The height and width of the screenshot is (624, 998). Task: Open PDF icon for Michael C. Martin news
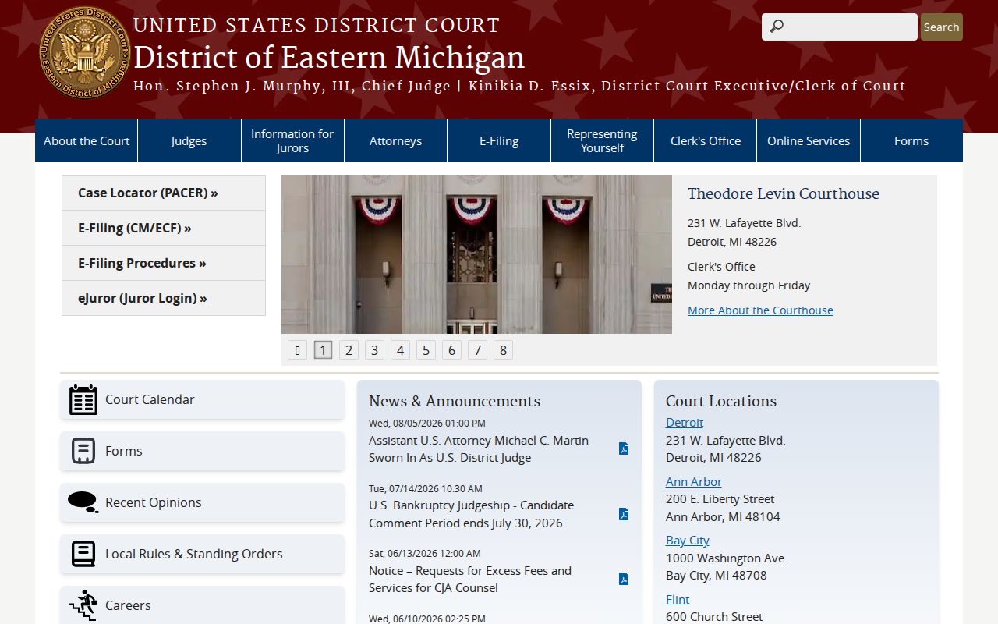(x=624, y=448)
